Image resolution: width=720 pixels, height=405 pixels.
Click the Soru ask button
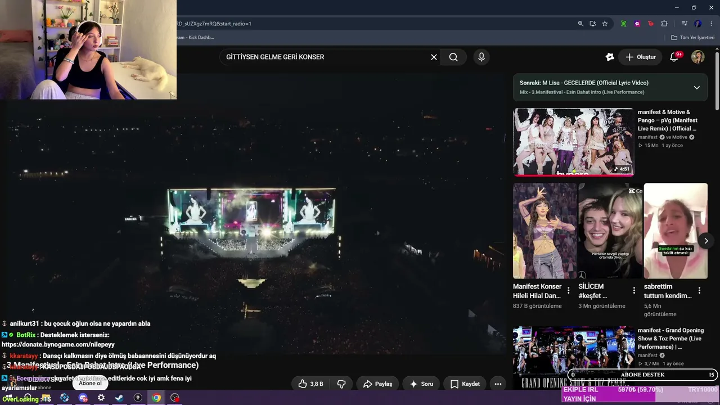tap(421, 384)
